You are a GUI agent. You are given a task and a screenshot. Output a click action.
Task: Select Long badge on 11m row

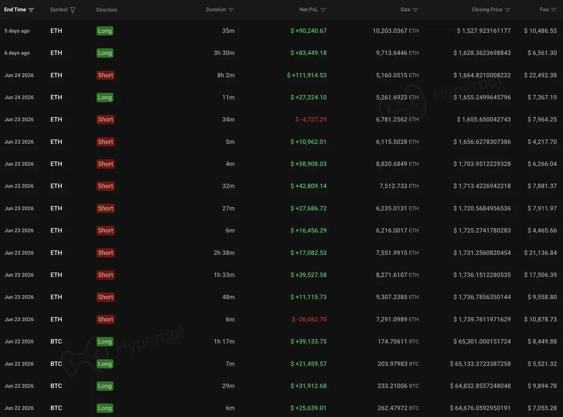(105, 97)
